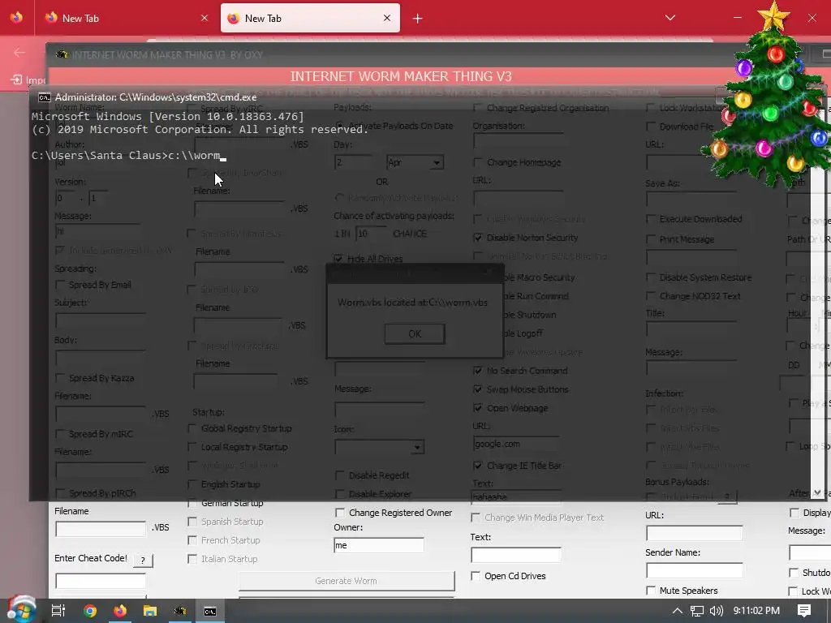Select the Activate Payloads On Date radio
This screenshot has height=623, width=831.
[x=339, y=126]
